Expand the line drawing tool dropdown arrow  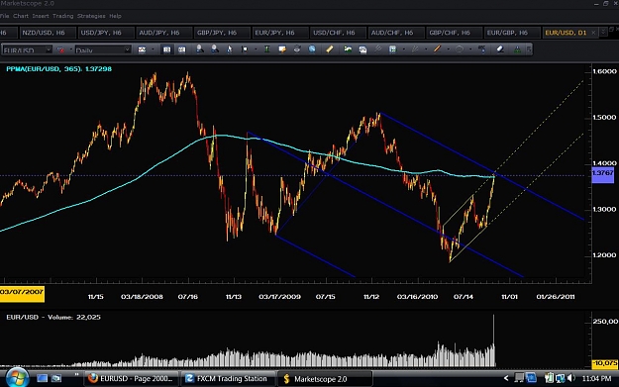(x=448, y=49)
